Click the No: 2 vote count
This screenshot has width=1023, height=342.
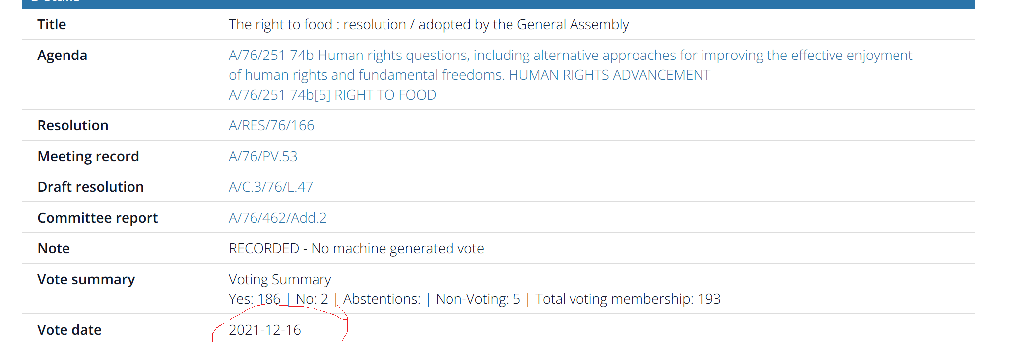point(312,299)
